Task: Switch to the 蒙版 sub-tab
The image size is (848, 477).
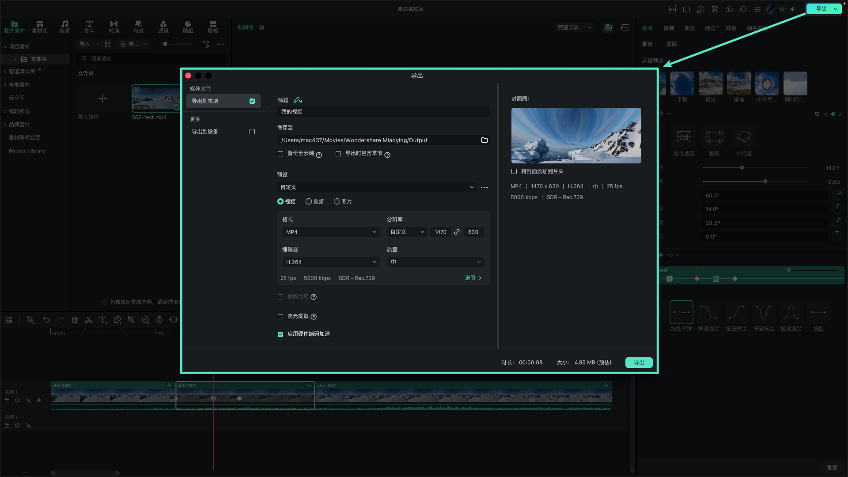Action: coord(672,44)
